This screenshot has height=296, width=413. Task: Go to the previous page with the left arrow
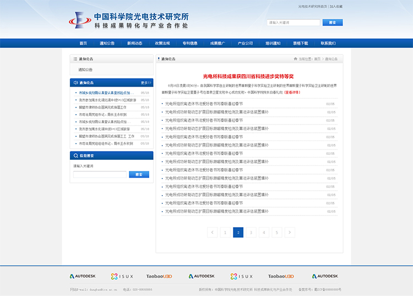[213, 232]
